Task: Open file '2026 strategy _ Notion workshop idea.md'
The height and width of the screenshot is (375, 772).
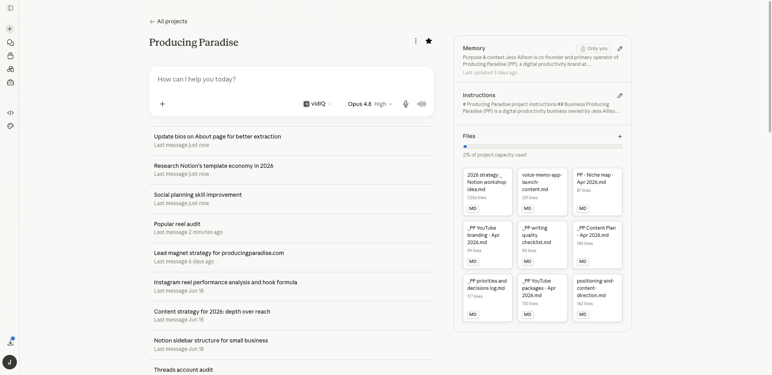Action: click(x=487, y=192)
